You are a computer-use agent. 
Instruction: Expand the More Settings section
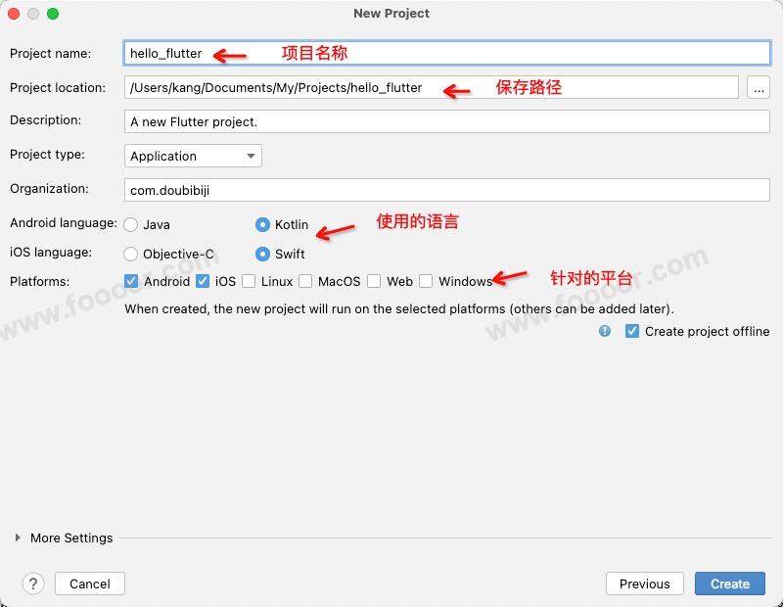pos(18,537)
